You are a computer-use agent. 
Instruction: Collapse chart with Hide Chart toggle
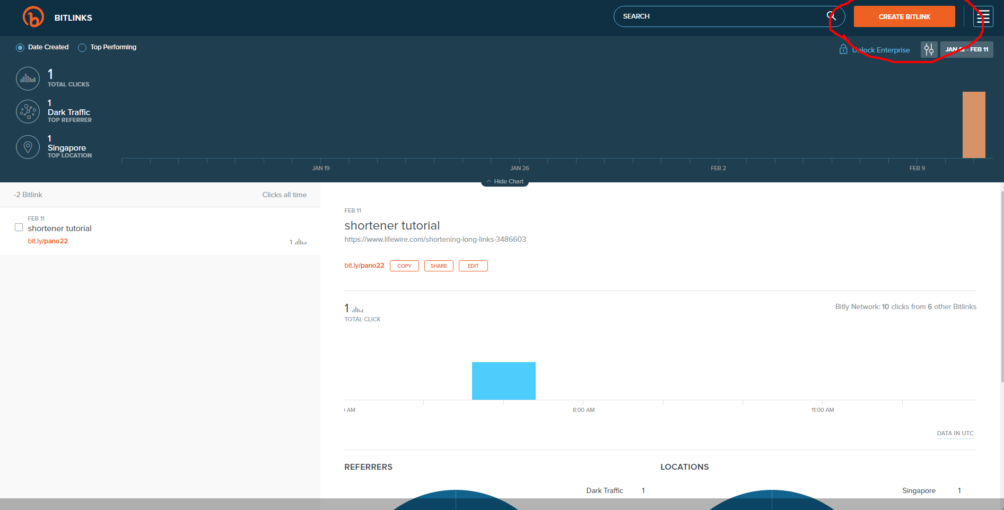tap(505, 181)
